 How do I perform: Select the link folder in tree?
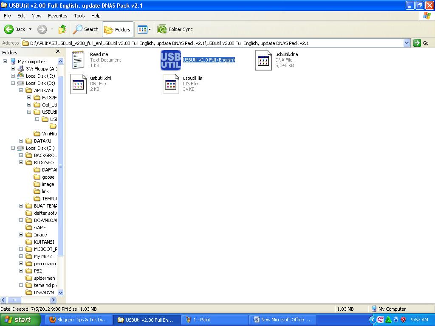[41, 191]
